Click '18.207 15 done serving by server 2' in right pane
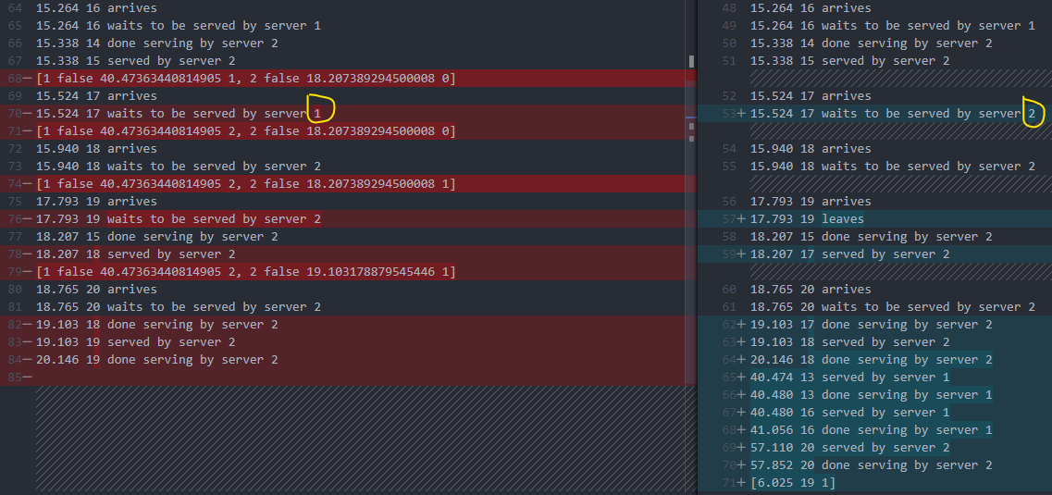 coord(871,237)
